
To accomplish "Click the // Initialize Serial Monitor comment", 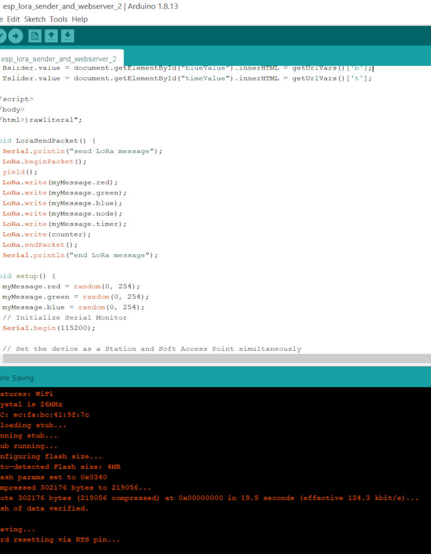I will [x=65, y=317].
